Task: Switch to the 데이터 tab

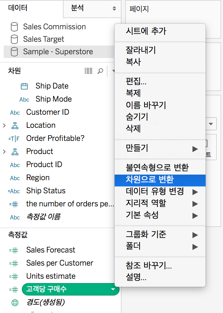Action: coord(18,8)
